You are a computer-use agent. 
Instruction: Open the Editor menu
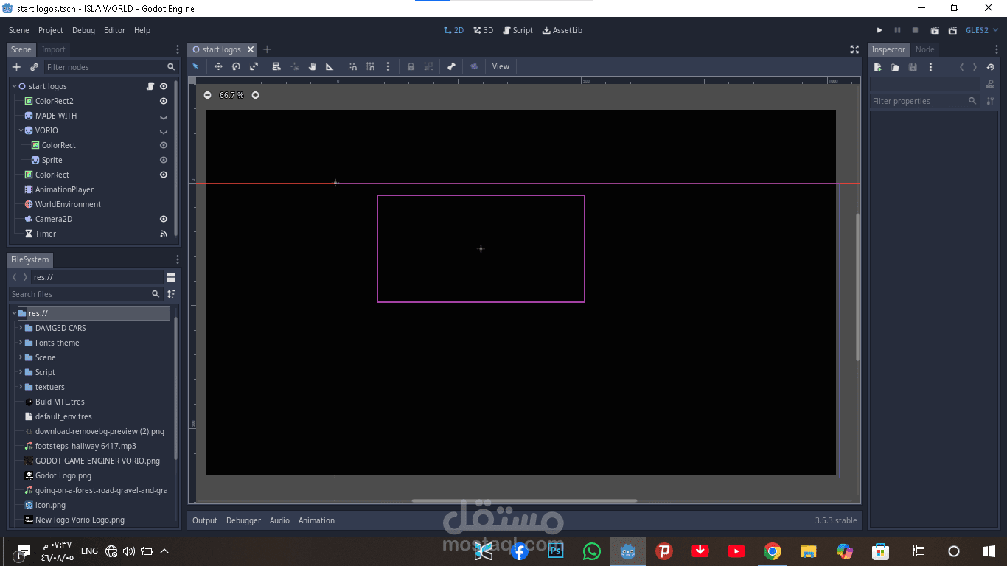click(x=114, y=30)
